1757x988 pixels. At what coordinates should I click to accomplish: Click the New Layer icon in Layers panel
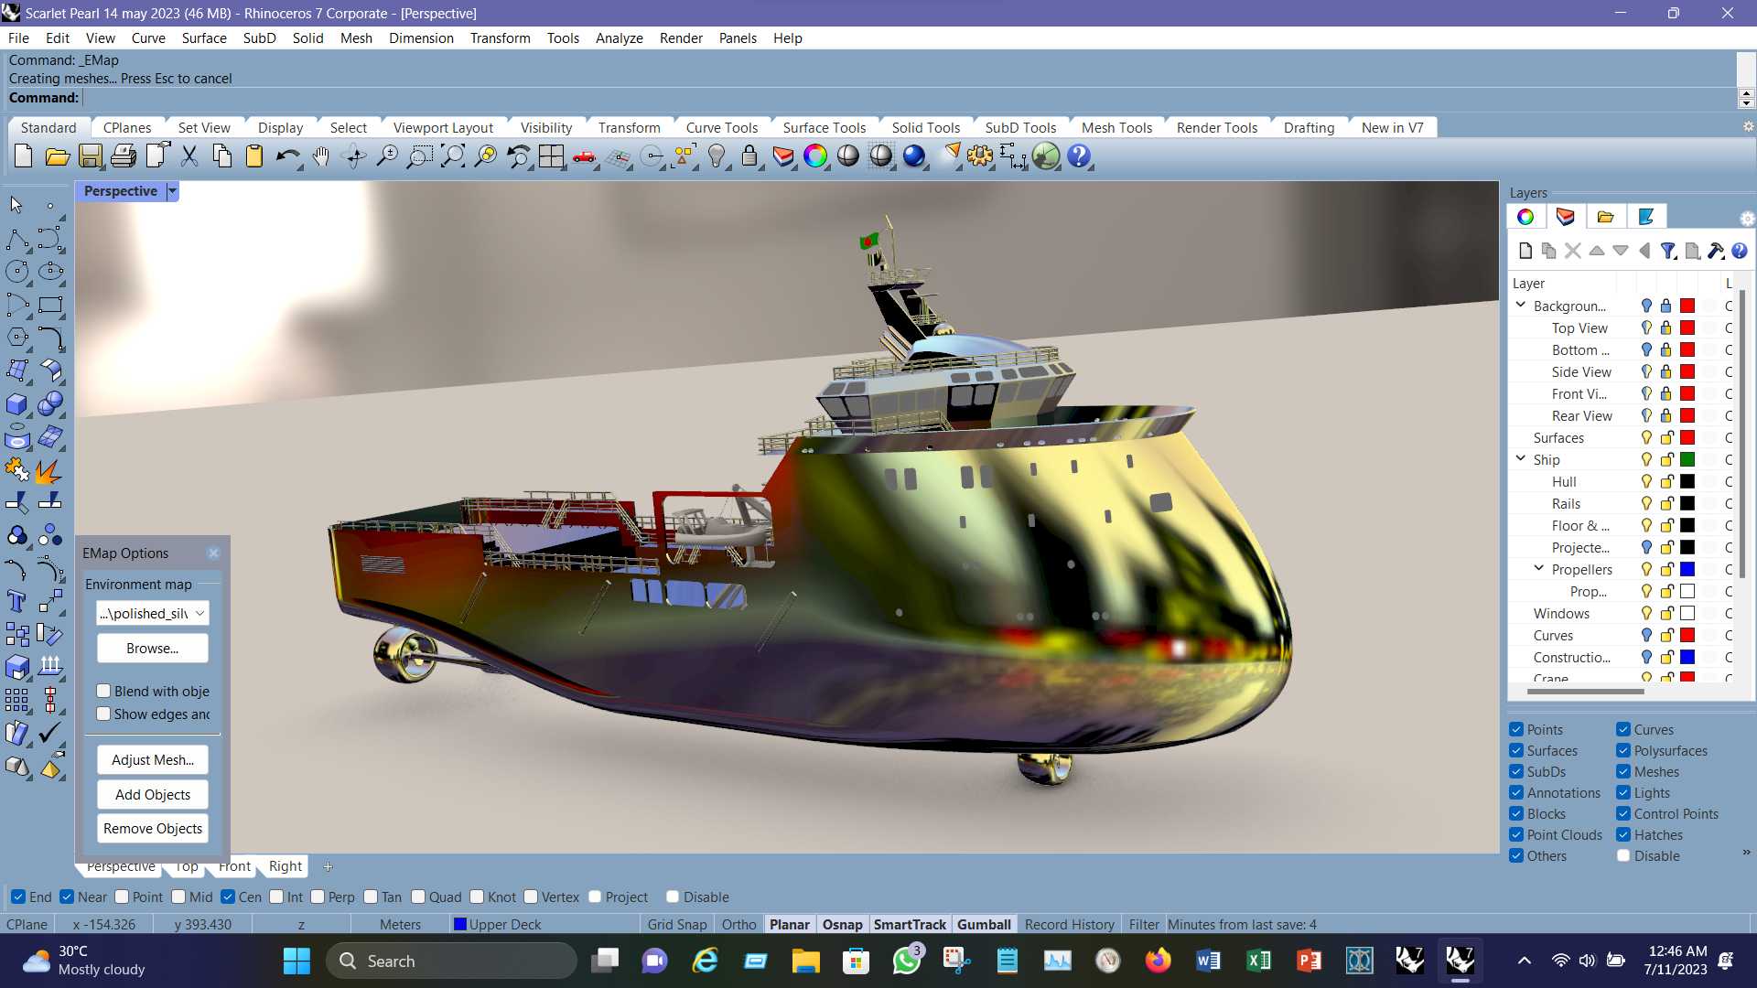pos(1525,251)
